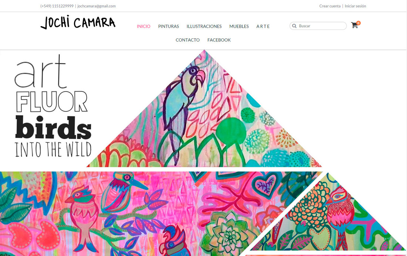Open the ARTE menu item

(263, 27)
